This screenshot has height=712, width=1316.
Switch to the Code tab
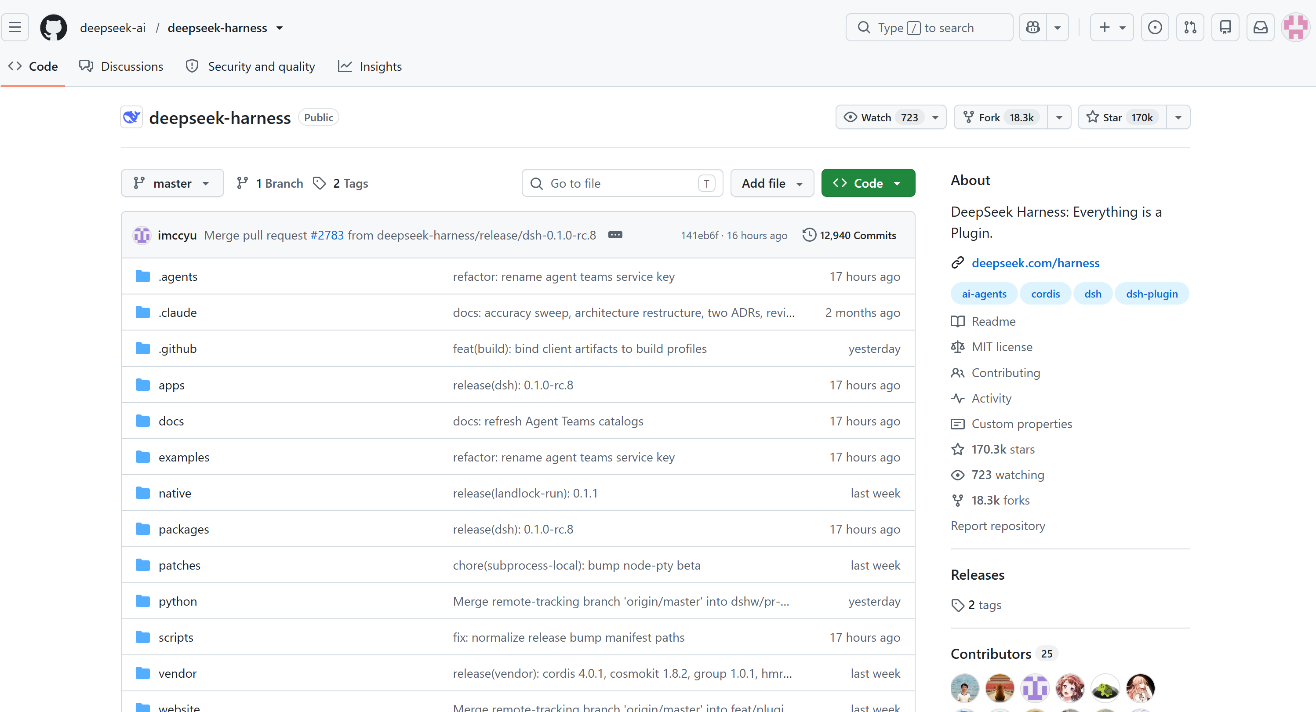pos(33,66)
